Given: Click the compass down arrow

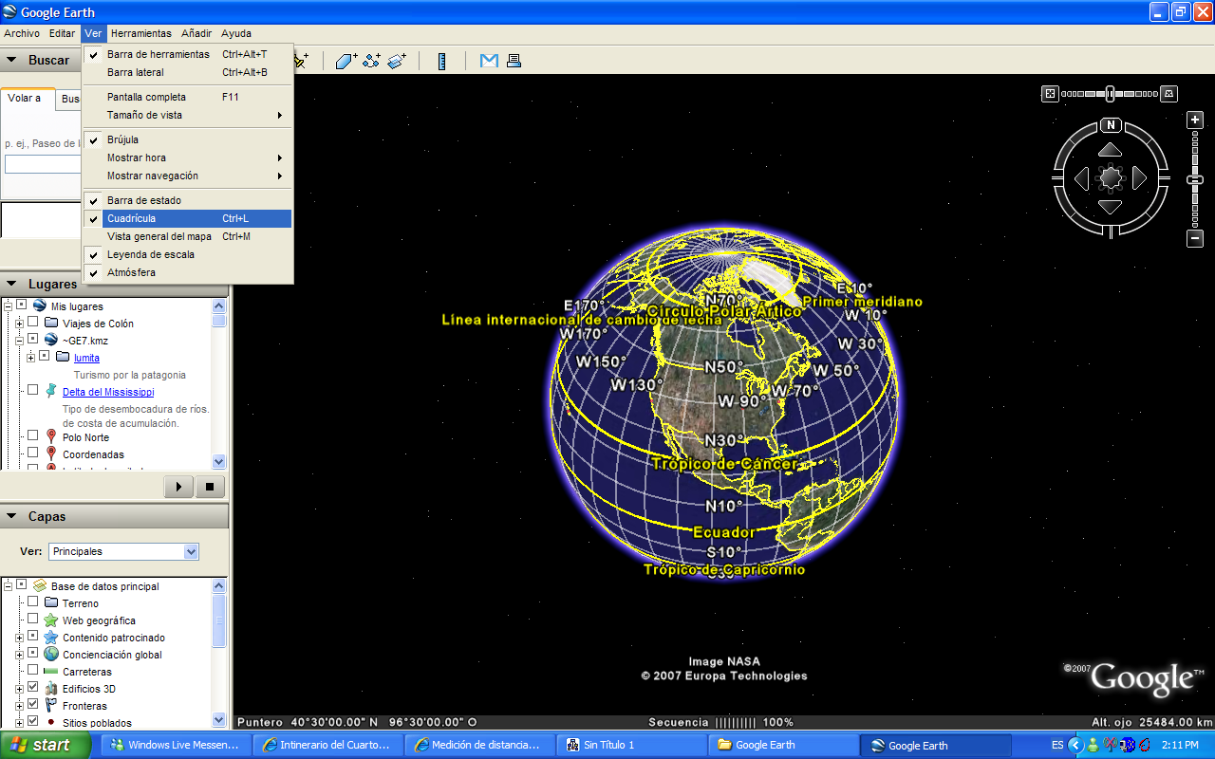Looking at the screenshot, I should click(1111, 206).
